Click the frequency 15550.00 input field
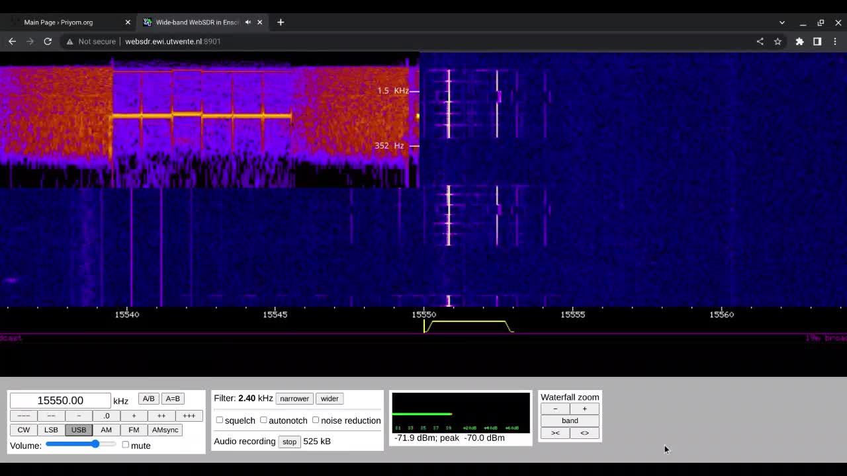This screenshot has height=476, width=847. [60, 400]
